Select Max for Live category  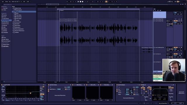point(6,24)
